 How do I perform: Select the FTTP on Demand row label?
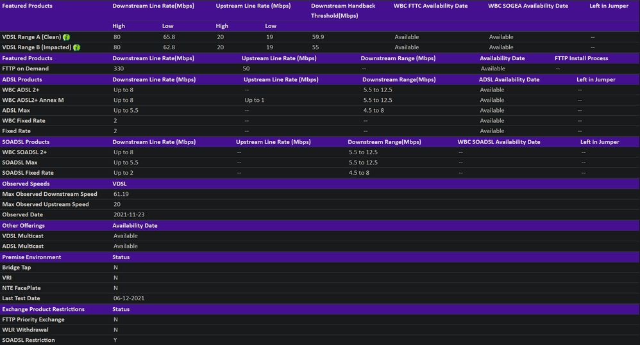[x=26, y=68]
